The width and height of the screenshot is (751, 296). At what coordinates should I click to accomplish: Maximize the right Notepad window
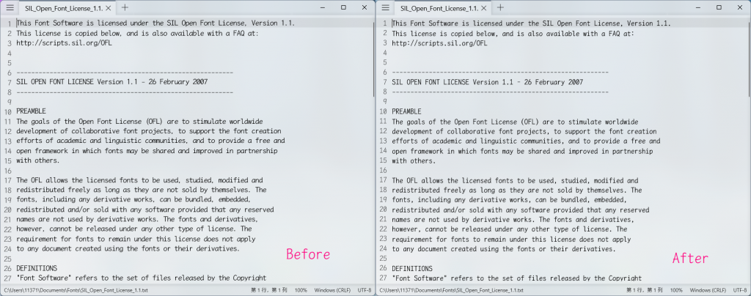[719, 7]
